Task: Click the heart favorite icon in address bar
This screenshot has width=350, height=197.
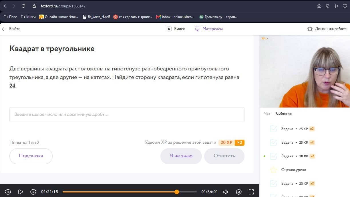Action: (345, 6)
